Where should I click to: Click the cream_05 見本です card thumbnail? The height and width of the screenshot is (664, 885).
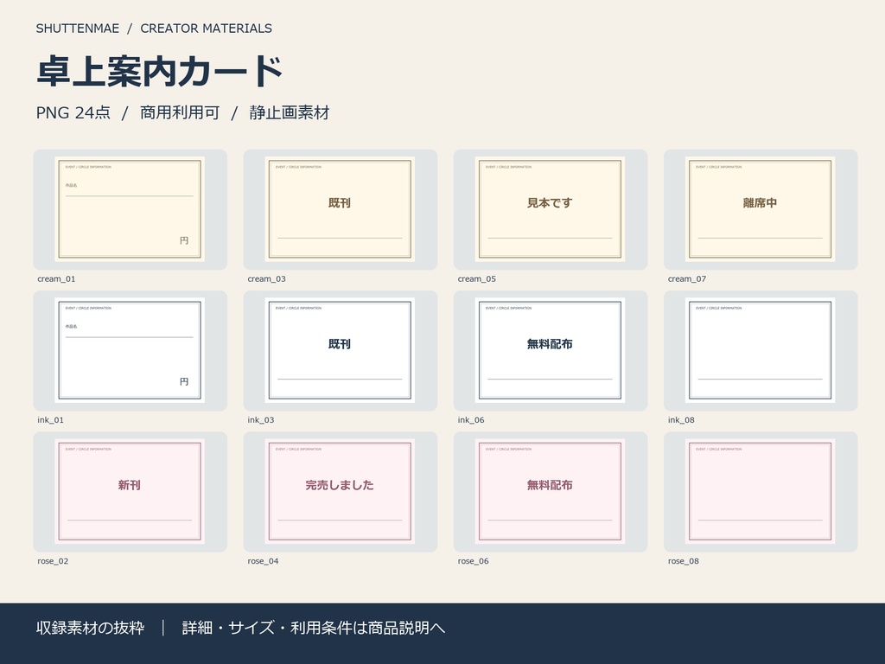pyautogui.click(x=551, y=209)
